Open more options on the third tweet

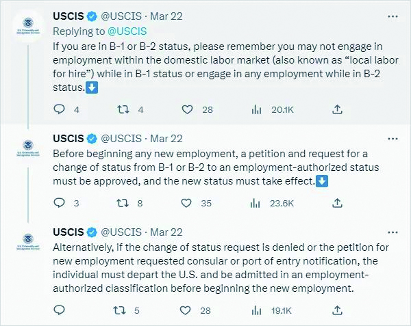coord(393,232)
